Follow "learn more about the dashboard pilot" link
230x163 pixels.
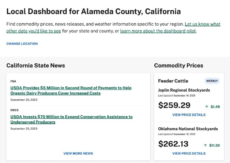pyautogui.click(x=158, y=31)
